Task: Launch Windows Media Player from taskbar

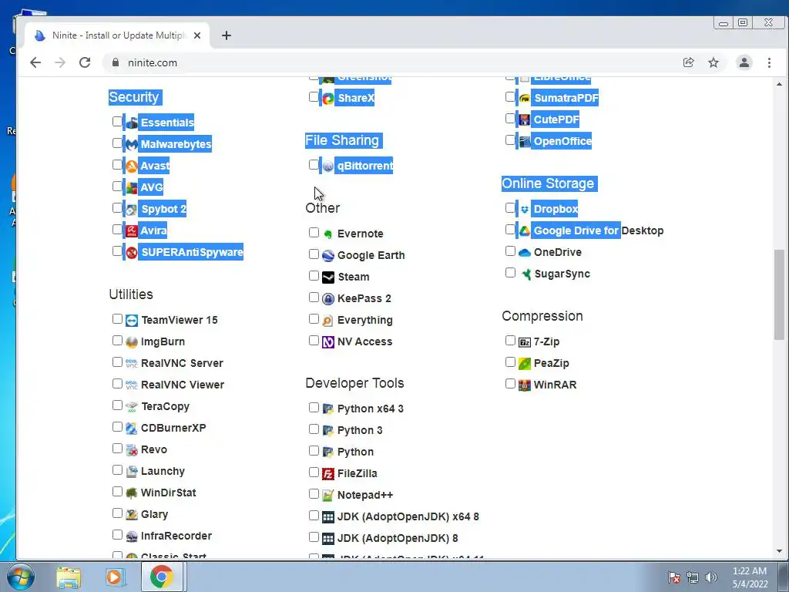Action: 114,577
